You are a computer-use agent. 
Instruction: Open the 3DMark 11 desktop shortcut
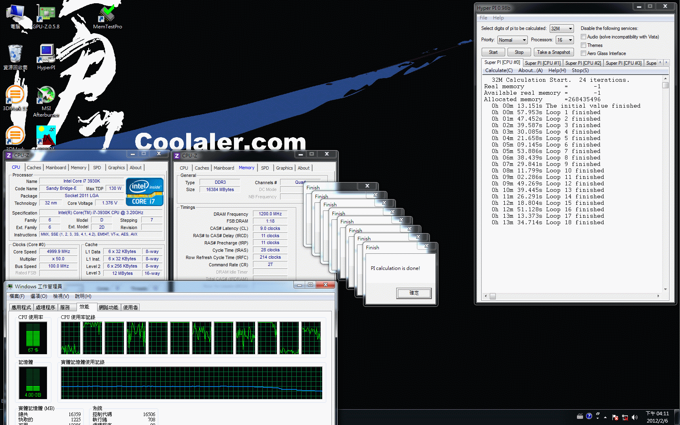tap(15, 98)
